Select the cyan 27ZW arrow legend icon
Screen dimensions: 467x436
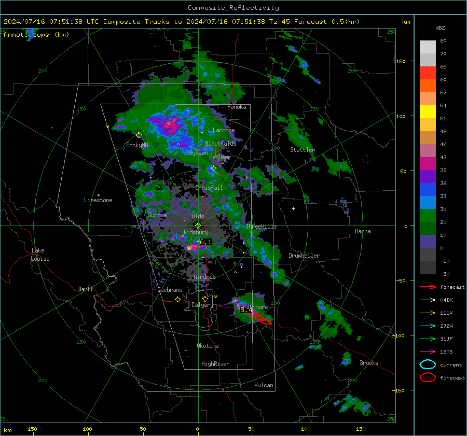pos(428,326)
